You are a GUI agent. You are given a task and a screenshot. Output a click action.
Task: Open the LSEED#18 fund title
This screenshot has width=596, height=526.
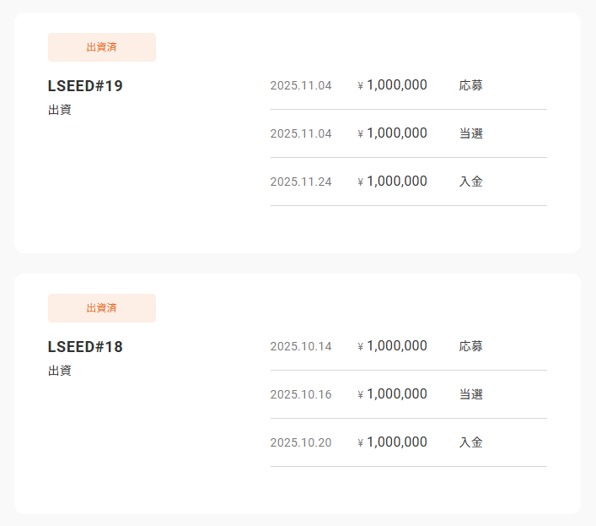(x=85, y=347)
